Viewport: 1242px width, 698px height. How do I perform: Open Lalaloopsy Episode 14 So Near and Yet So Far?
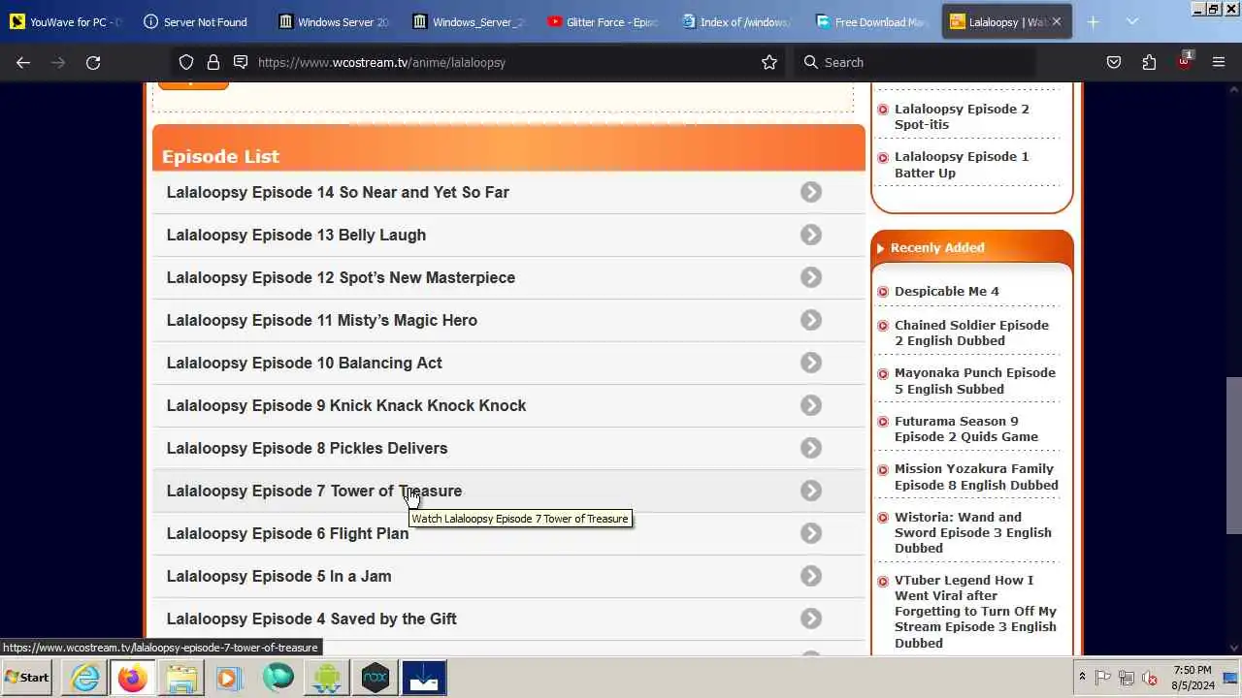pos(338,192)
